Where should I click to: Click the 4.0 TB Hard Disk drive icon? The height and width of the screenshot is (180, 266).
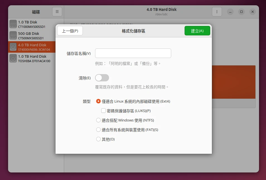click(13, 47)
